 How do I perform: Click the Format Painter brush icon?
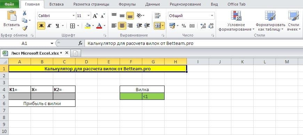coord(25,28)
